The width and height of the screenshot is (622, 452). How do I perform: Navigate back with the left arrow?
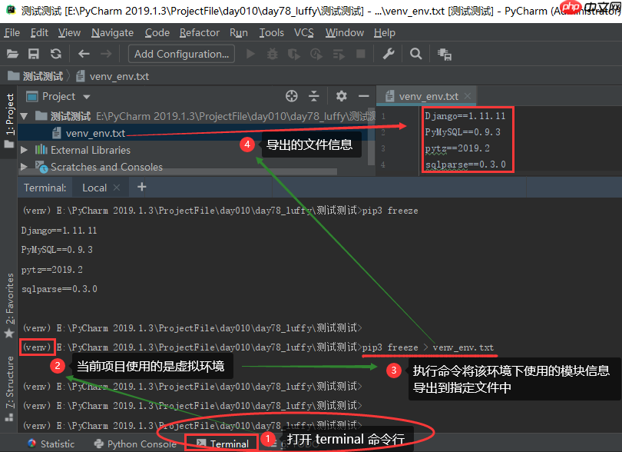click(84, 54)
